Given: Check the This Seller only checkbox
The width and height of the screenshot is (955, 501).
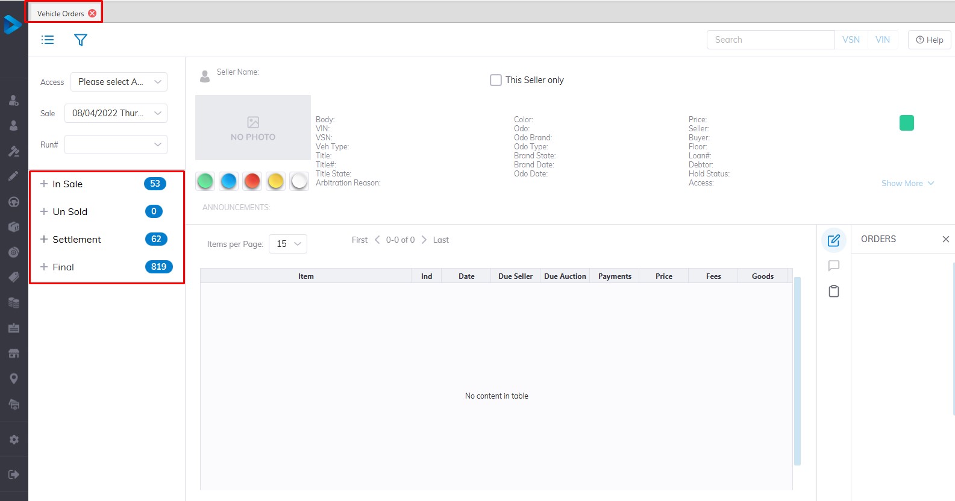Looking at the screenshot, I should point(496,80).
